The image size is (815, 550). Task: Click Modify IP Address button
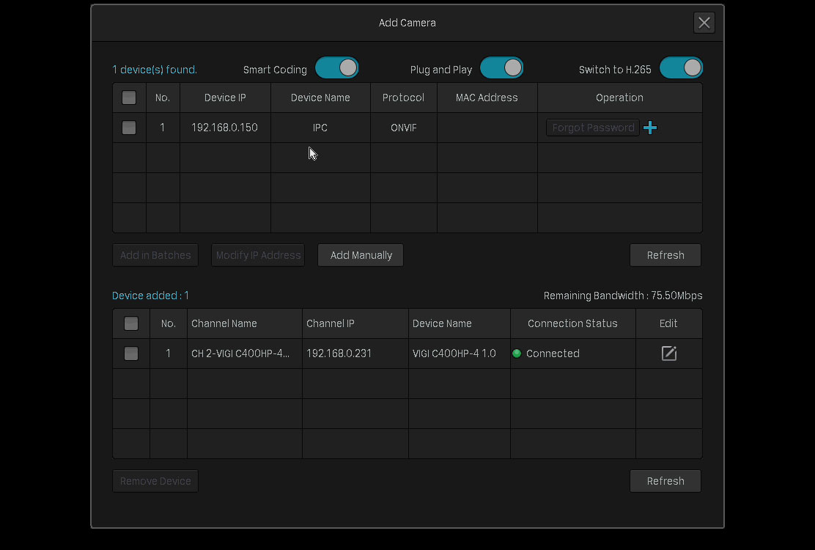tap(258, 255)
